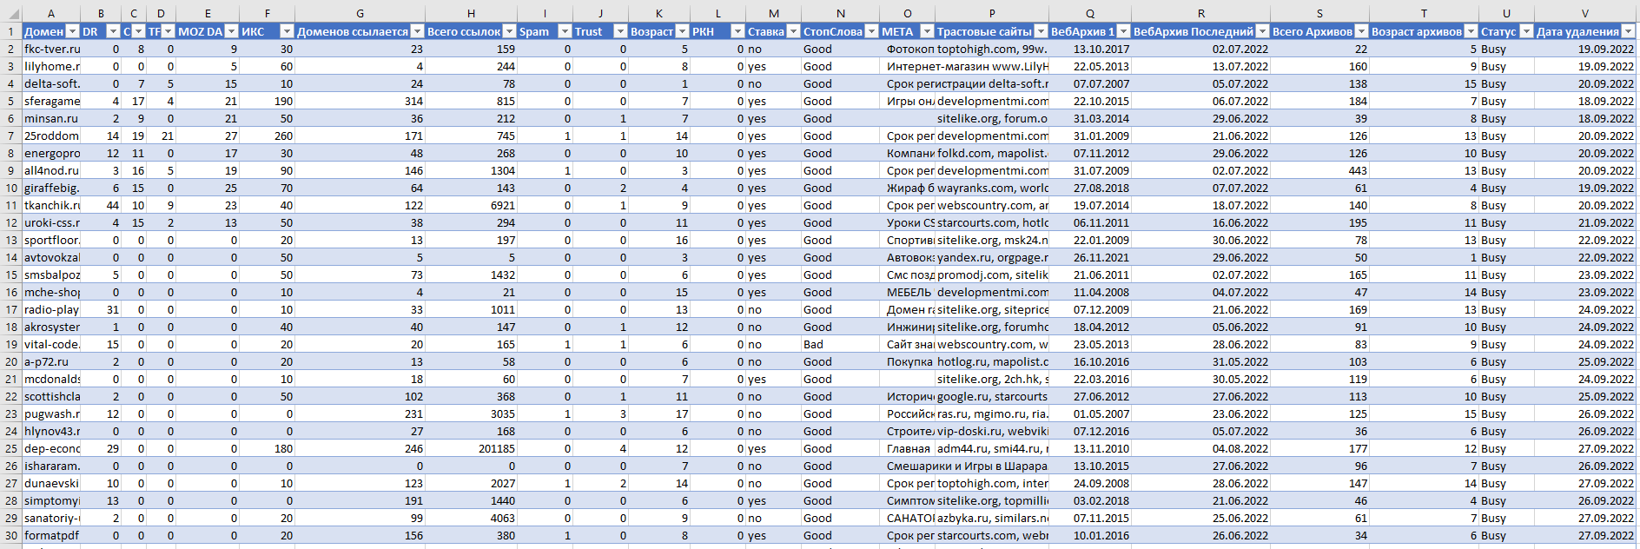The height and width of the screenshot is (549, 1640).
Task: Open the ИКС filter dropdown
Action: 286,31
